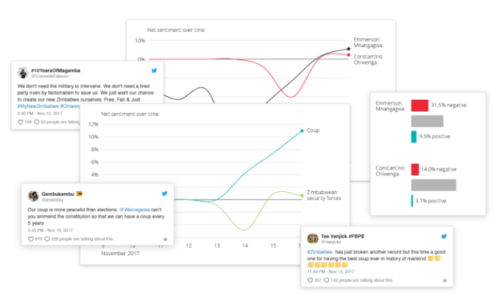Open Gambukambu profile avatar

(32, 195)
